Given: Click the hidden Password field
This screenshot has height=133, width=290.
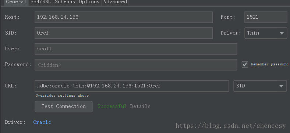Looking at the screenshot, I should click(136, 65).
